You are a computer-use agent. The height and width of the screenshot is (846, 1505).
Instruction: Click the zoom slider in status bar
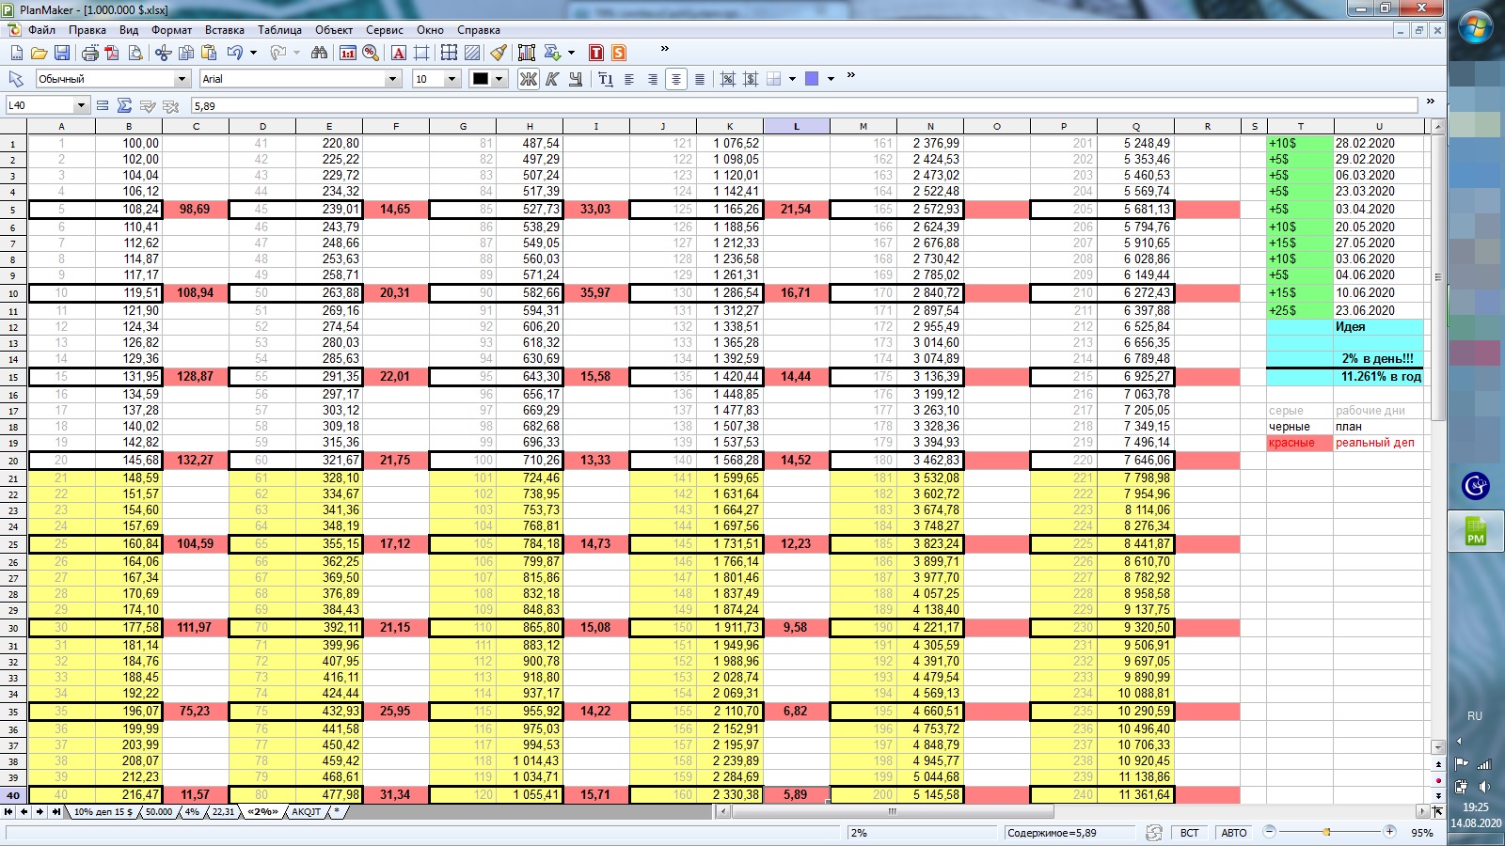pos(1327,832)
